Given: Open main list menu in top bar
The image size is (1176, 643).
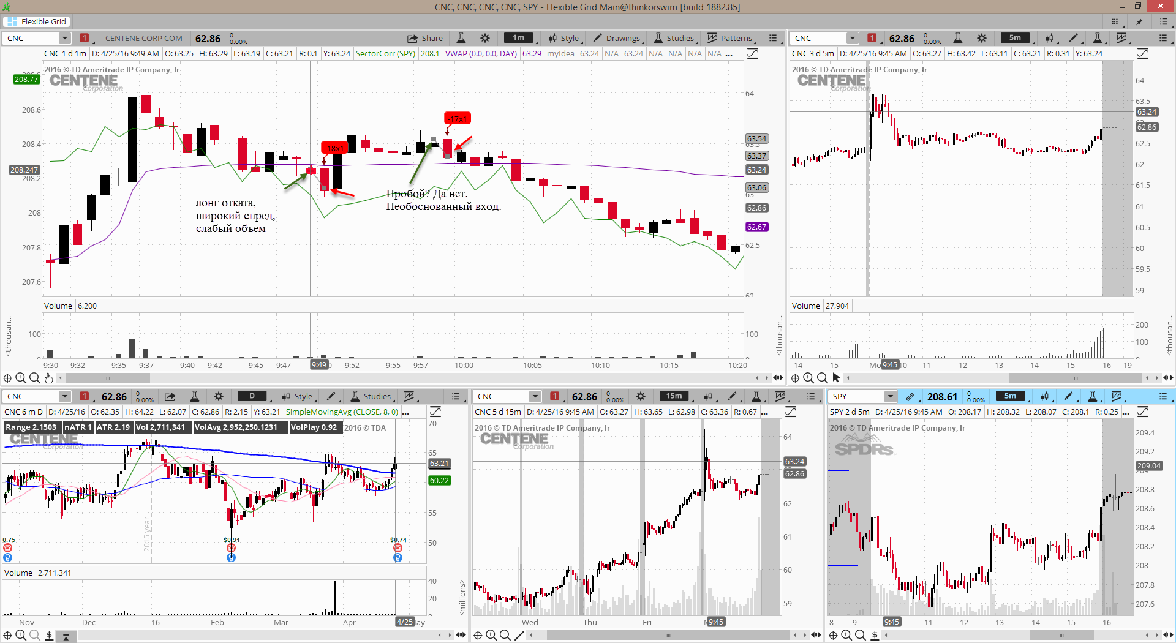Looking at the screenshot, I should click(x=1164, y=21).
